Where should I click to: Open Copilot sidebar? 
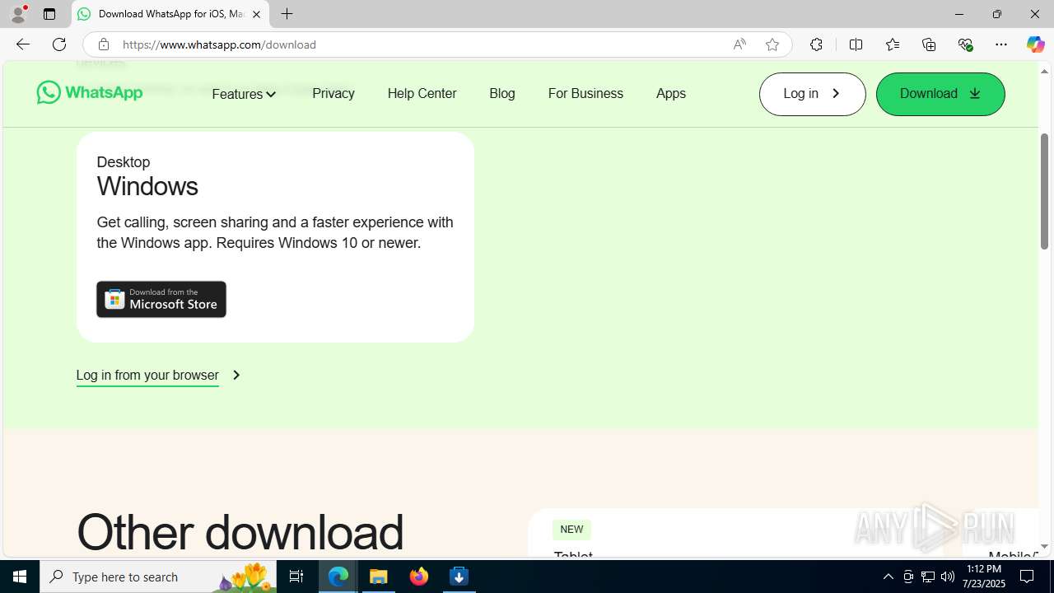[x=1035, y=44]
